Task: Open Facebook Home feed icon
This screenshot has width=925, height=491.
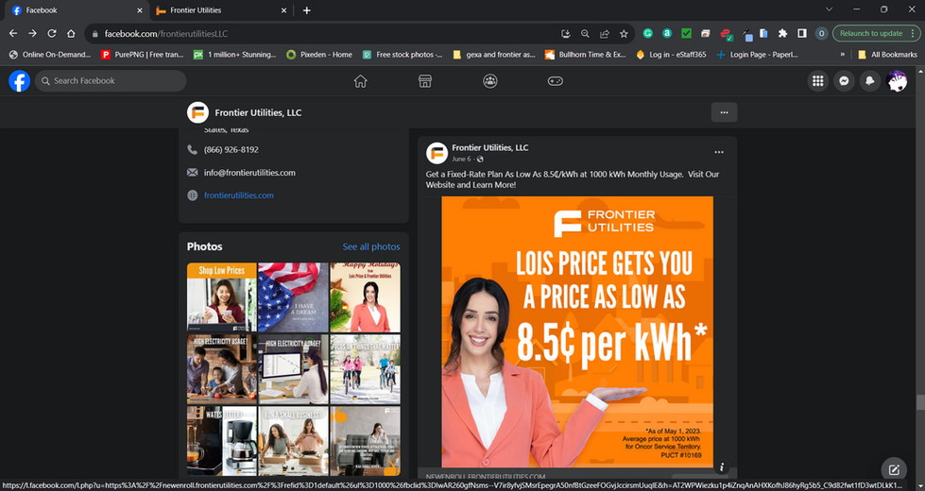Action: (x=360, y=81)
